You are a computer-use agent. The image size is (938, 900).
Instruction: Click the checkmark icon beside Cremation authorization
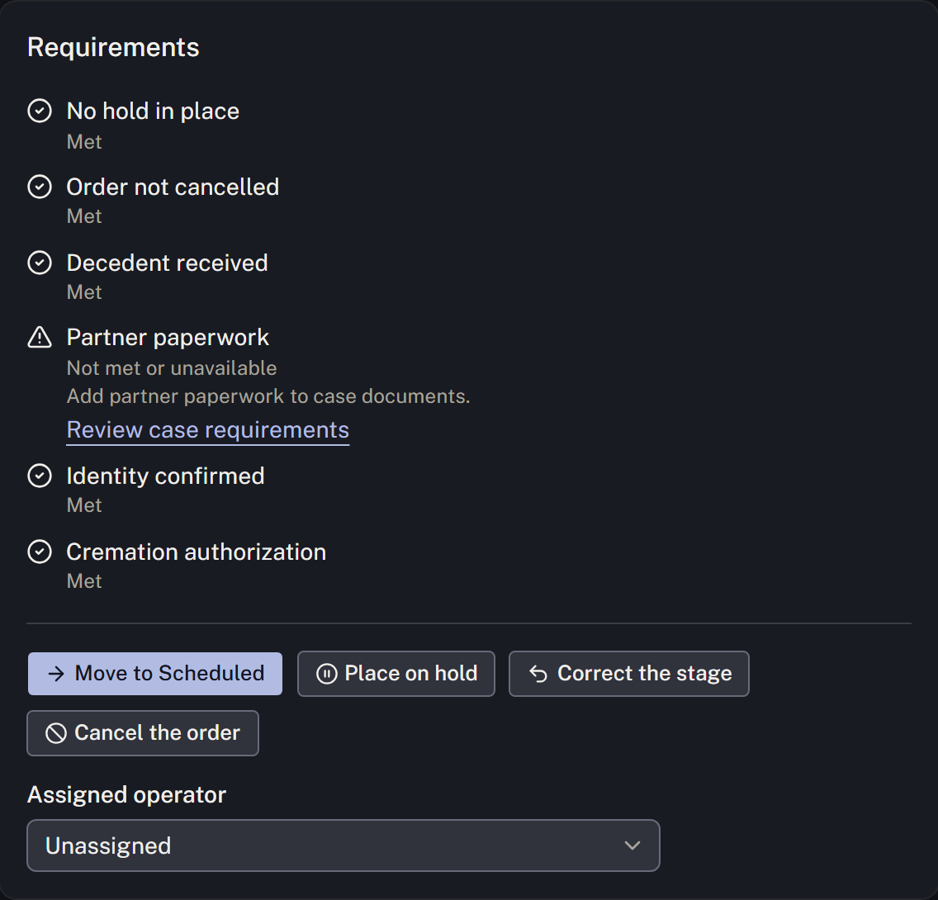pyautogui.click(x=40, y=552)
